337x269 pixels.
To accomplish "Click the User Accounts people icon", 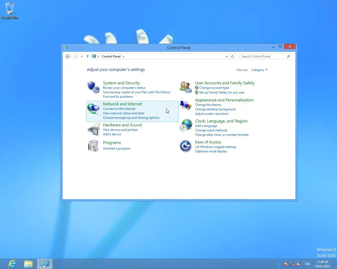I will coord(186,87).
